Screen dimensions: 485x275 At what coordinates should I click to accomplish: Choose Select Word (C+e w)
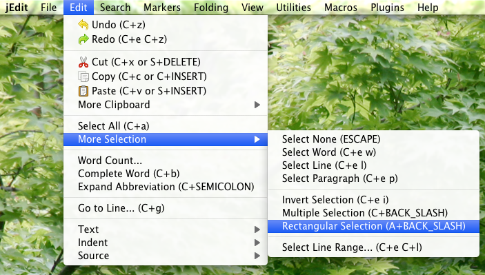(x=374, y=152)
